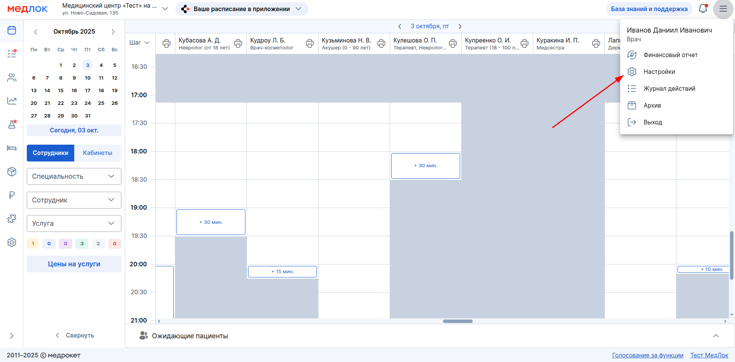Click the Цены на услуги button

point(74,264)
